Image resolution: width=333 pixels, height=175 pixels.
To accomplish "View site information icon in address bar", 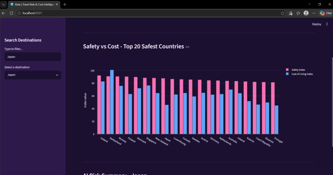I will pyautogui.click(x=19, y=13).
